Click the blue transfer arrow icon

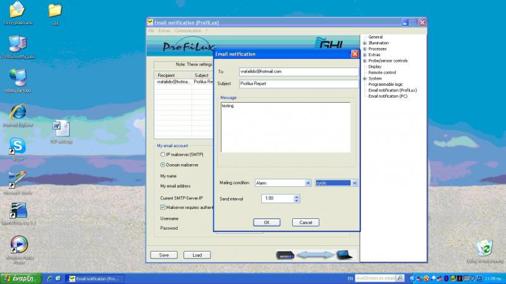(315, 255)
